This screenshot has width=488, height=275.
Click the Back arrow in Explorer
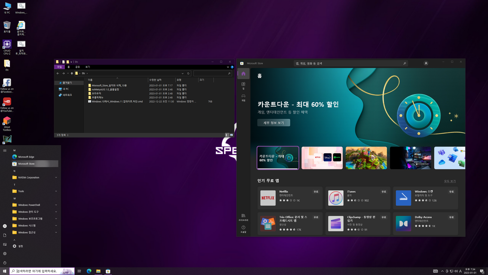pyautogui.click(x=58, y=73)
